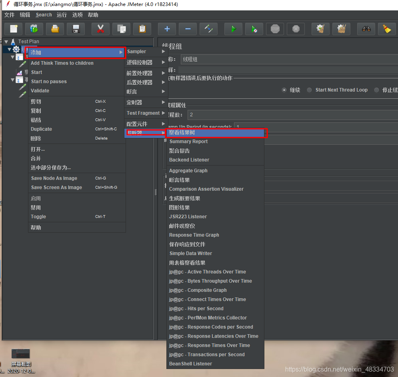Click the Toggle enable/disable toolbar icon
398x377 pixels.
click(209, 29)
